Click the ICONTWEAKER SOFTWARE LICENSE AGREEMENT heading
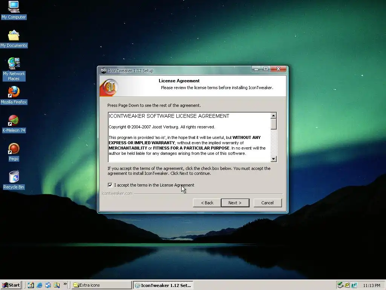 pyautogui.click(x=169, y=116)
